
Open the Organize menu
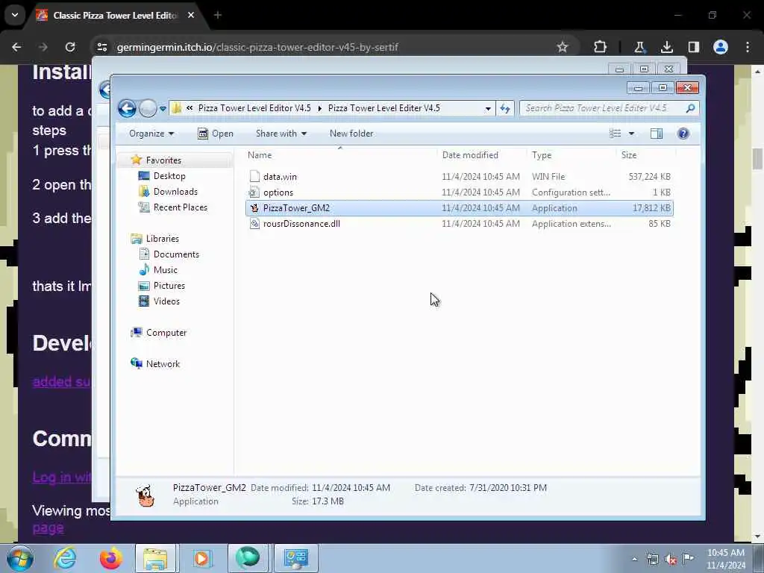(151, 134)
